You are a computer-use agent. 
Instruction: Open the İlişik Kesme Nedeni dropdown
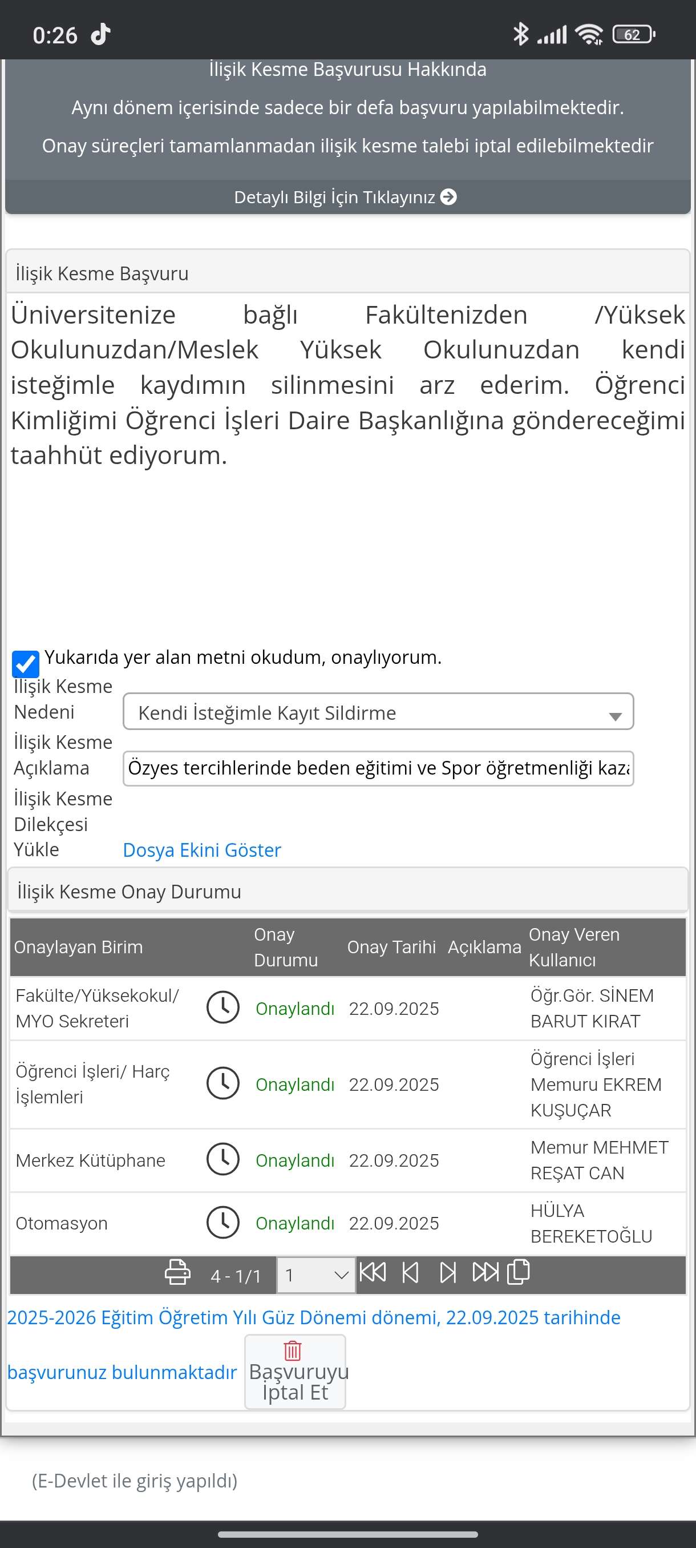coord(378,712)
